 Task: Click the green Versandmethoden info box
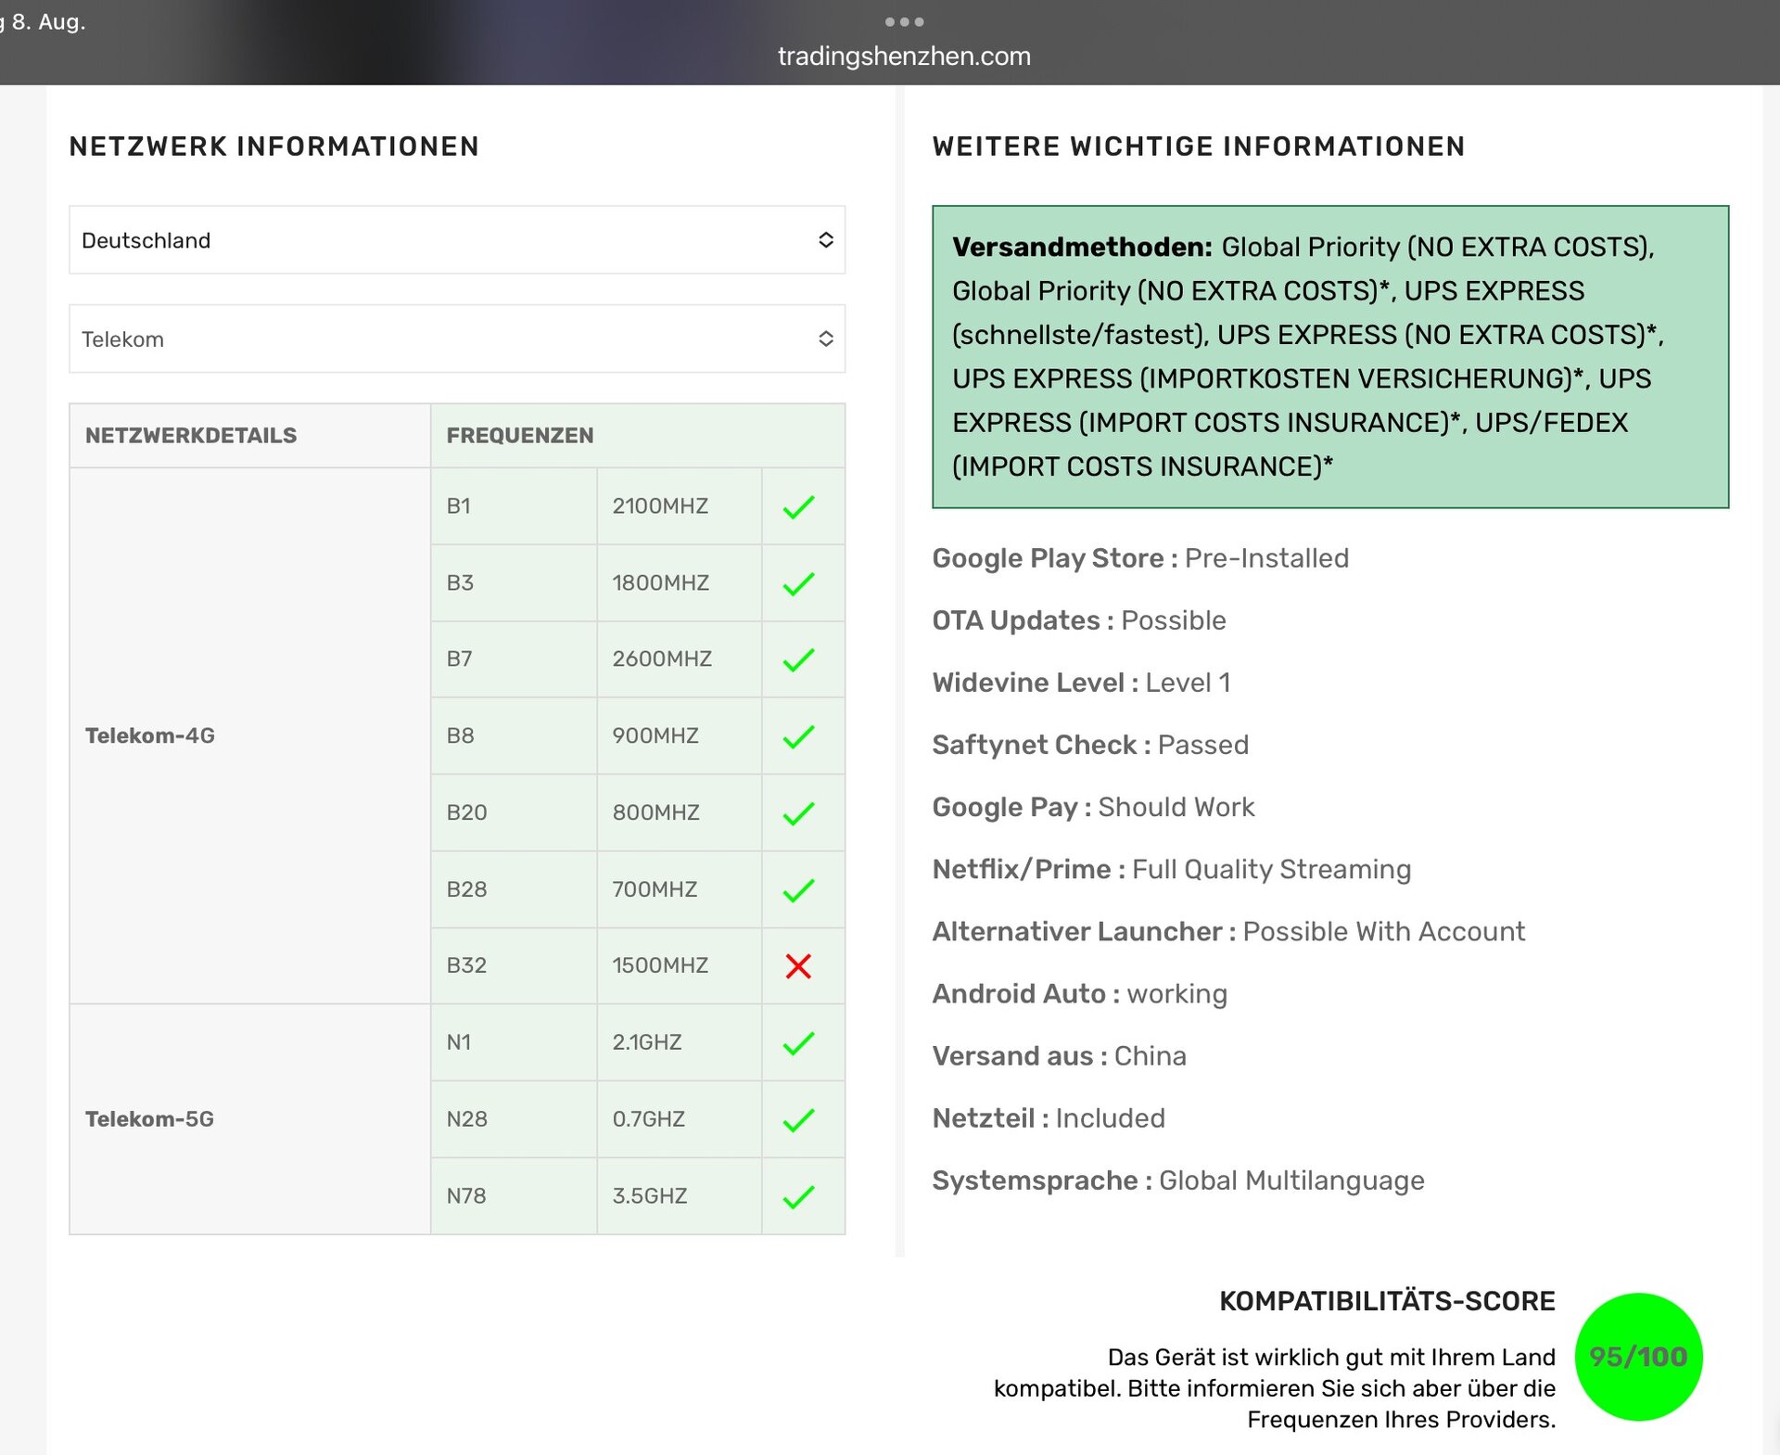point(1330,357)
